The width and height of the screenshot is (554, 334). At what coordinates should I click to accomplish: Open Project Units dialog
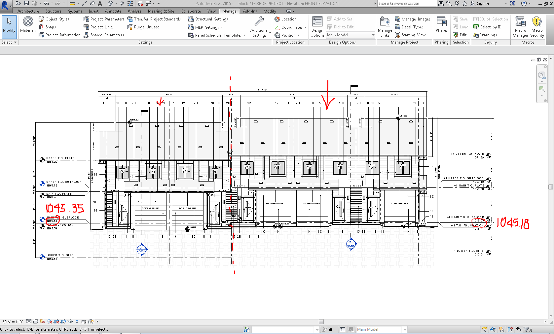tap(98, 27)
